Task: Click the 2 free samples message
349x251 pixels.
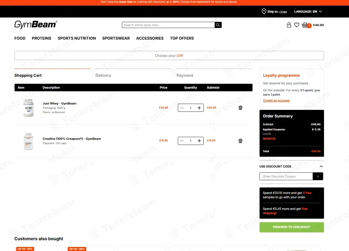Action: click(287, 195)
